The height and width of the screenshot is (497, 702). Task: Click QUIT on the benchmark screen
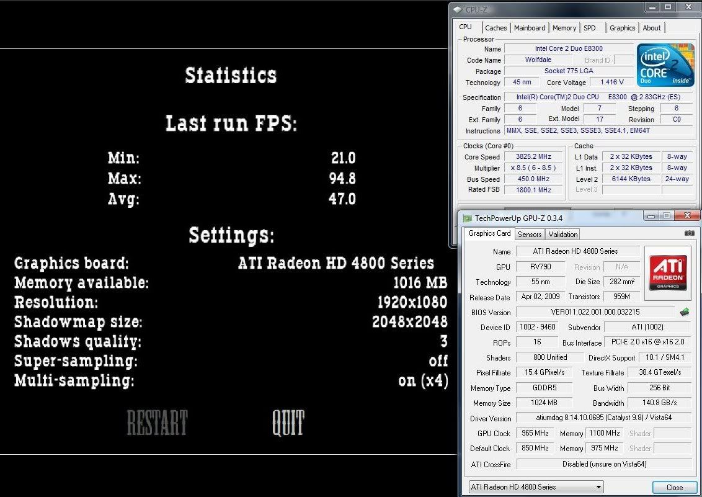click(x=288, y=422)
